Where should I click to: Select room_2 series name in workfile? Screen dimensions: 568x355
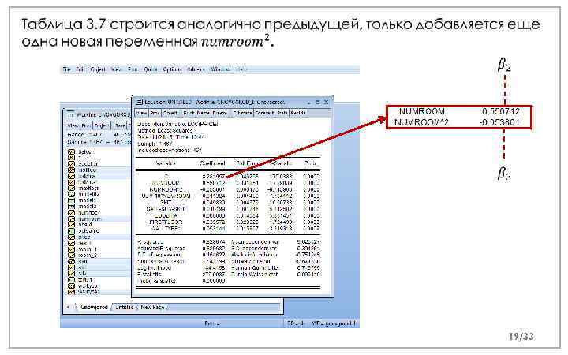tap(88, 256)
